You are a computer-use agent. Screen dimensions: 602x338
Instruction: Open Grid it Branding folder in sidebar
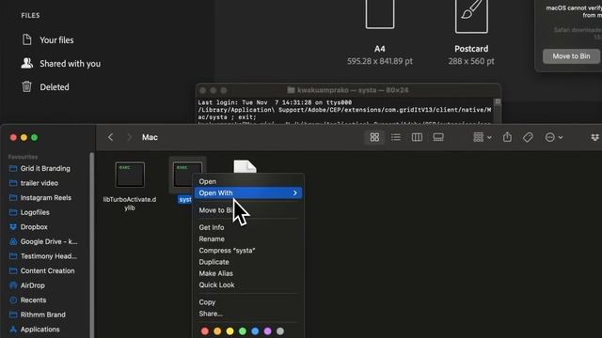click(45, 168)
